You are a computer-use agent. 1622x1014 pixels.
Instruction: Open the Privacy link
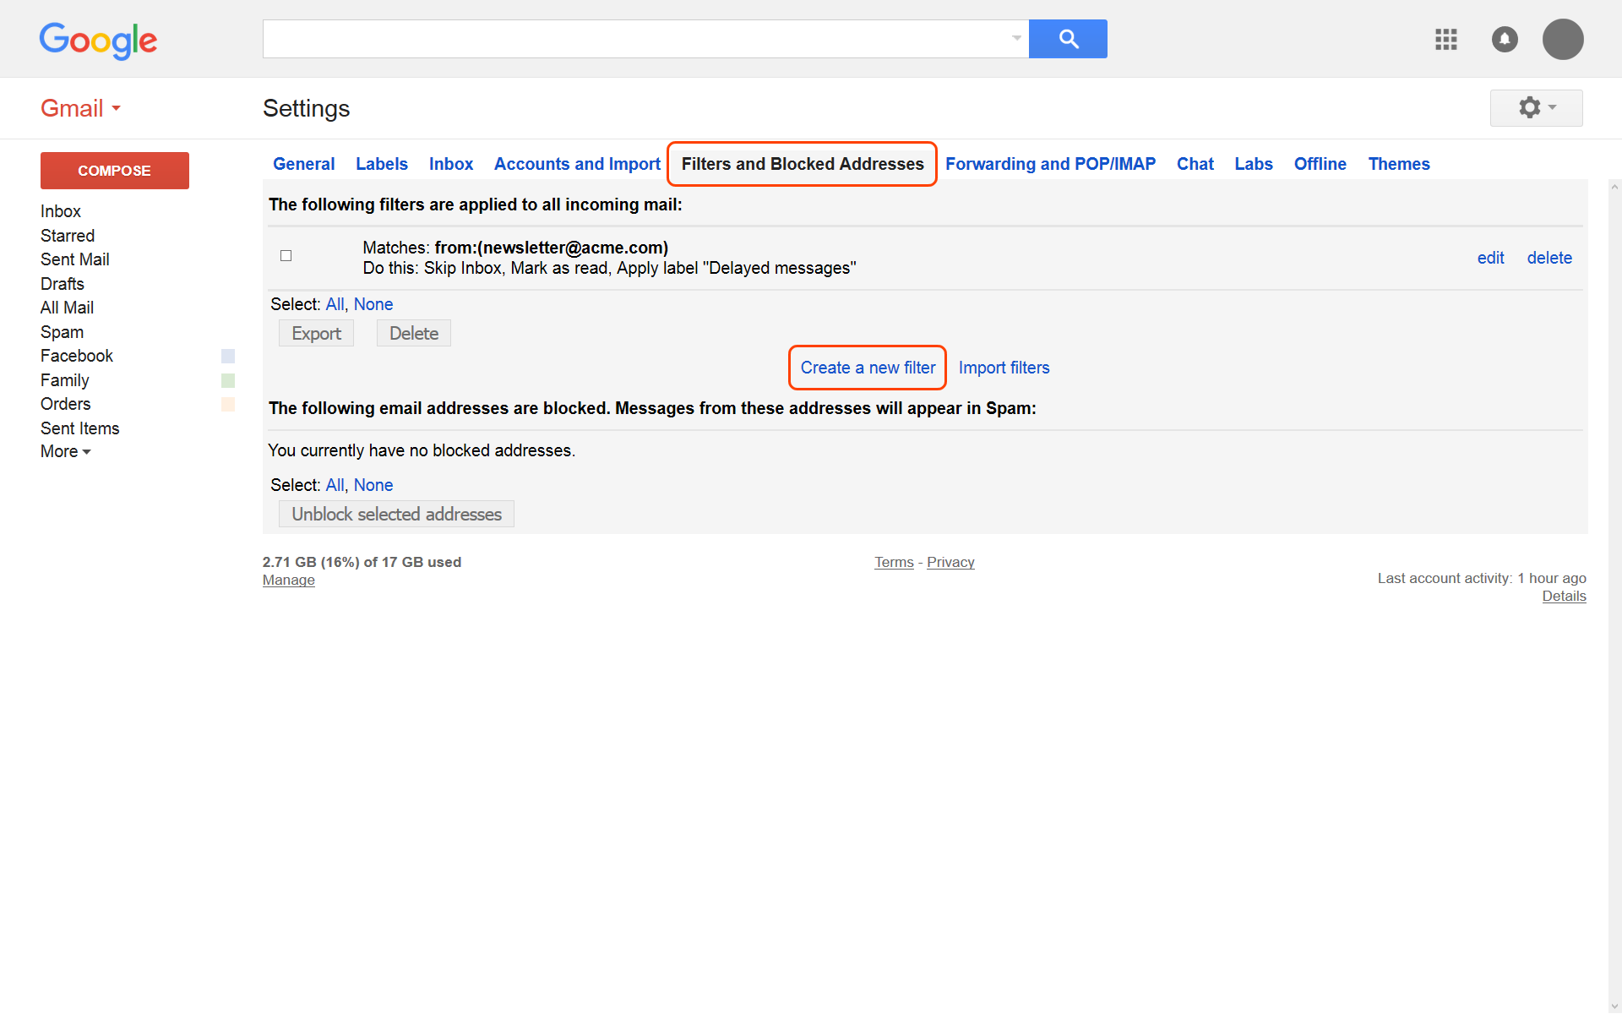[950, 562]
